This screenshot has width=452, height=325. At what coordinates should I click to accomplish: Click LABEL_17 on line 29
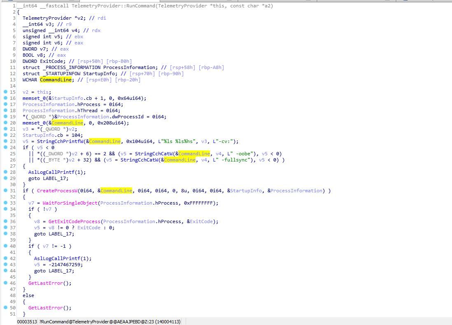tap(54, 178)
